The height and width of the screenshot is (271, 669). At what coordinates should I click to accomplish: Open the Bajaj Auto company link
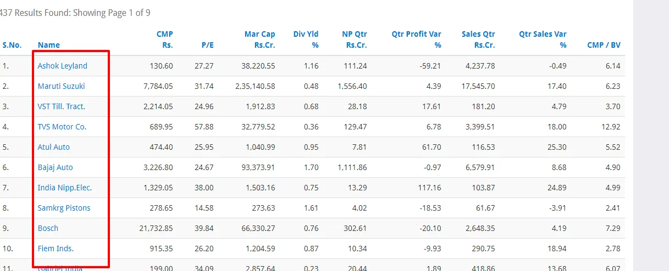(x=55, y=167)
